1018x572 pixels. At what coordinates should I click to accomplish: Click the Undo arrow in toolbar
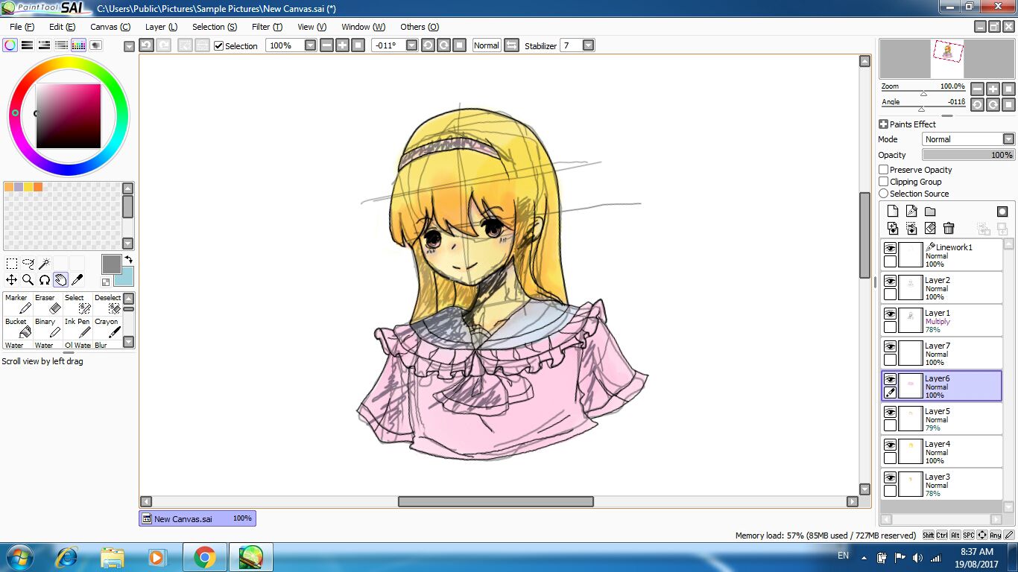(x=147, y=45)
